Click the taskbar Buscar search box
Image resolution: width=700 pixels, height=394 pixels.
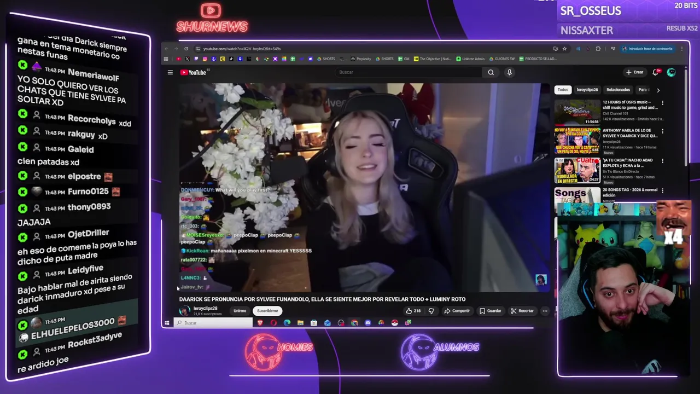[214, 323]
